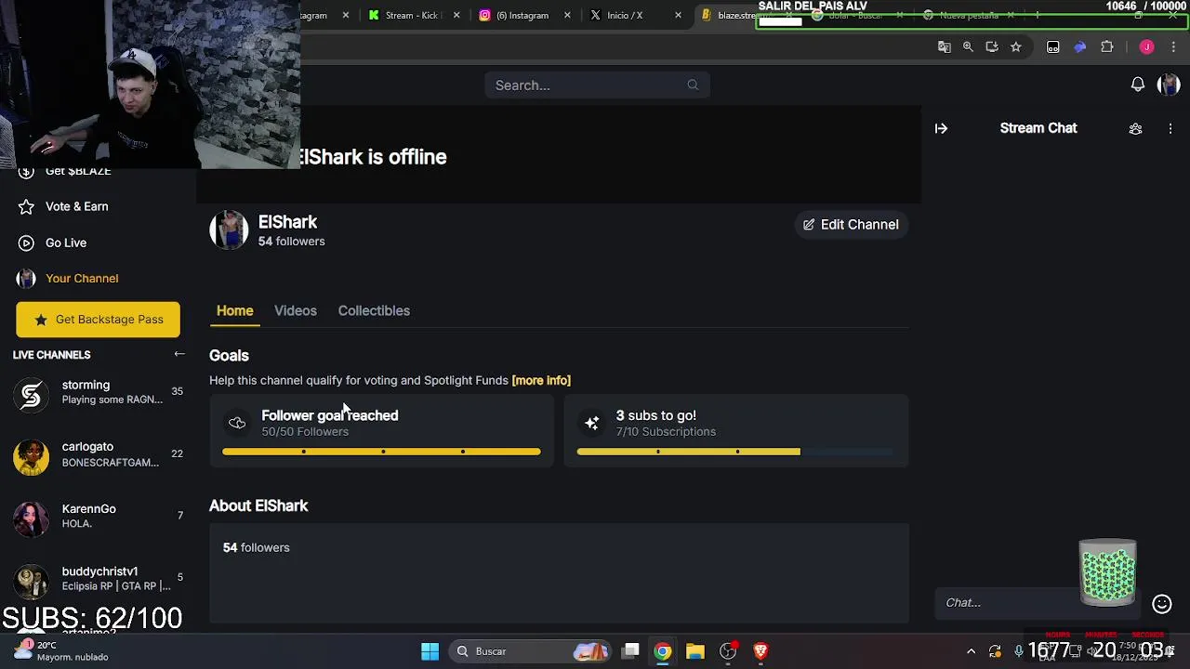
Task: Click the Edit Channel button
Action: click(x=851, y=225)
